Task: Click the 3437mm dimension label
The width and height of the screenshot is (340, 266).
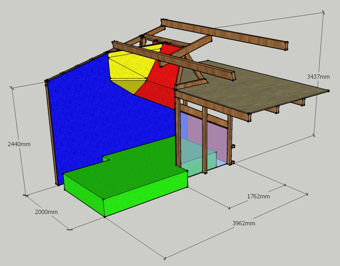Action: 318,76
